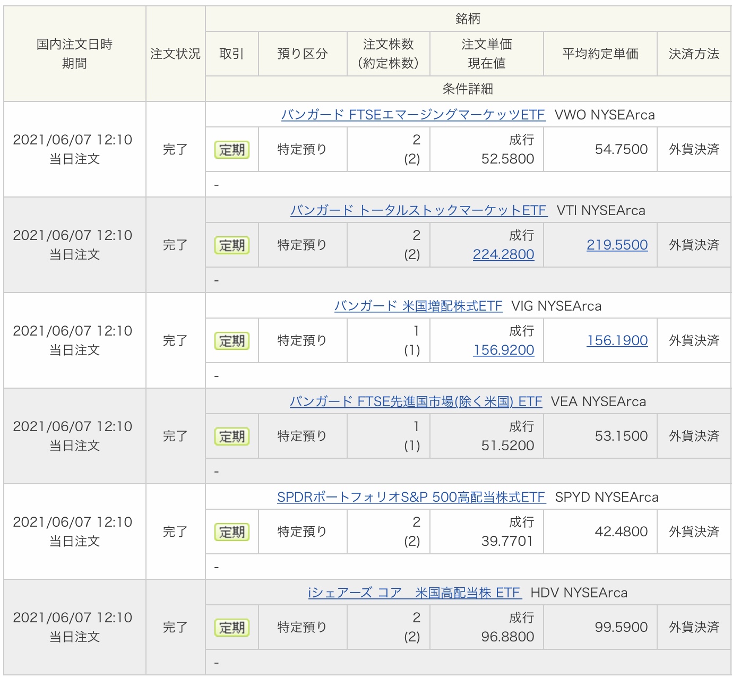Select the 注文株数 (約定株数) column header
732x677 pixels.
(x=389, y=54)
